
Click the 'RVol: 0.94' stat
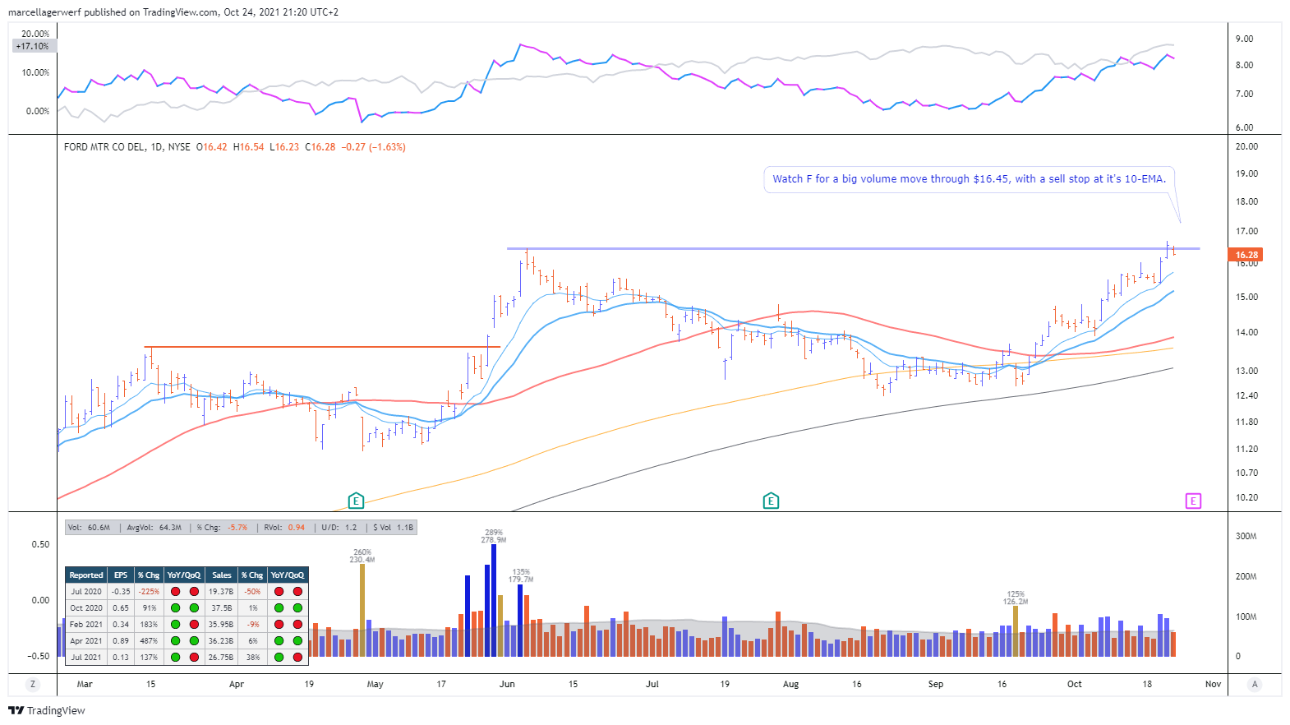[x=284, y=528]
